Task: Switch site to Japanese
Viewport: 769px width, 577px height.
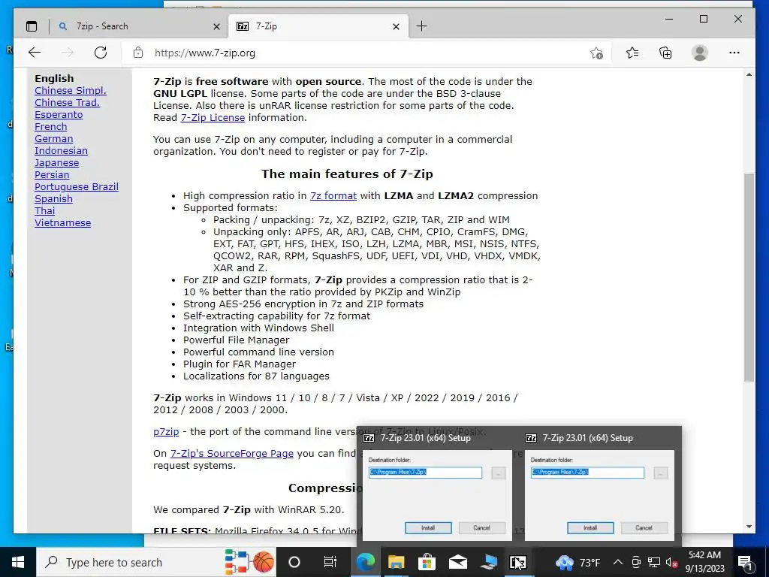Action: coord(57,162)
